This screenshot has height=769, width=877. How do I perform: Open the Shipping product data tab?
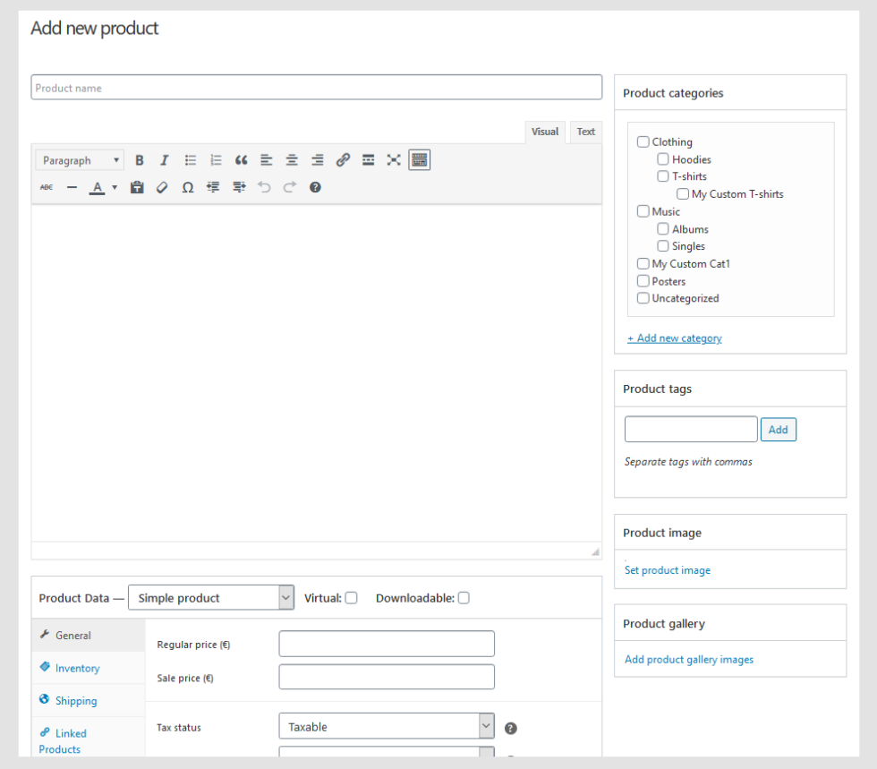(89, 701)
